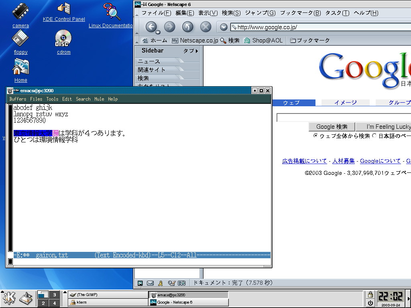Open the ジャンプ(G) menu in Netscape
The image size is (411, 308).
point(260,13)
